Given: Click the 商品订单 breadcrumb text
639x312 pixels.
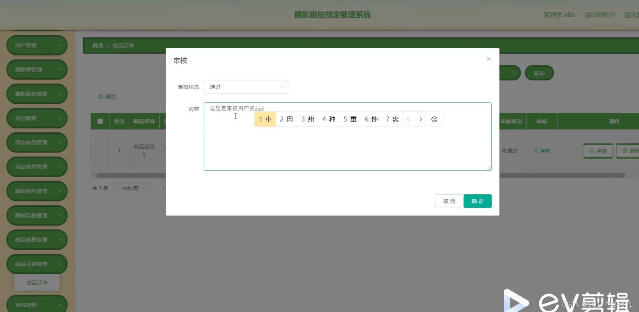Looking at the screenshot, I should point(123,46).
